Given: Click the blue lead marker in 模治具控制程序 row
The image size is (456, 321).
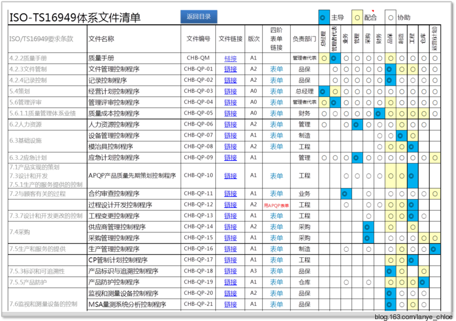Looking at the screenshot, I should [412, 147].
